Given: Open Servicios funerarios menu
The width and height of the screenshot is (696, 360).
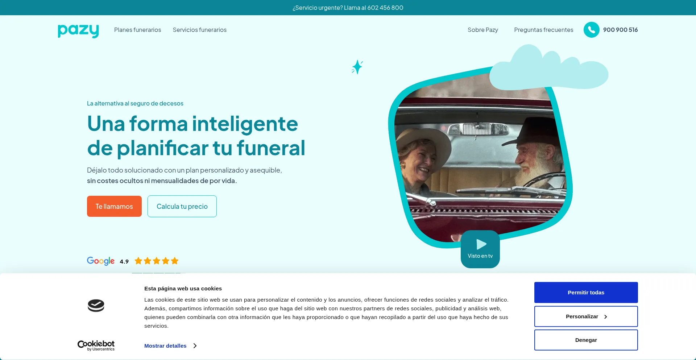Looking at the screenshot, I should (199, 30).
